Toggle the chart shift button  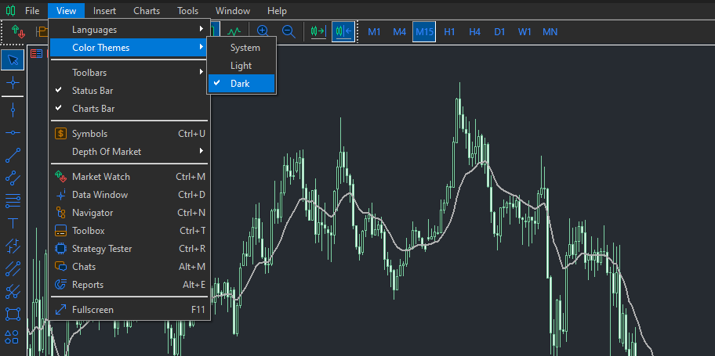click(x=343, y=31)
